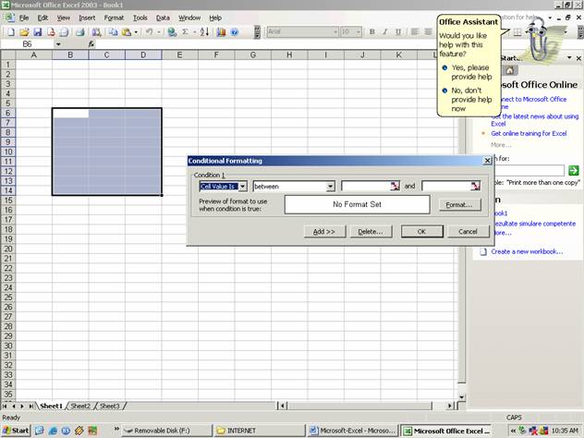
Task: Open the task pane menu dropdown arrow
Action: [x=569, y=57]
